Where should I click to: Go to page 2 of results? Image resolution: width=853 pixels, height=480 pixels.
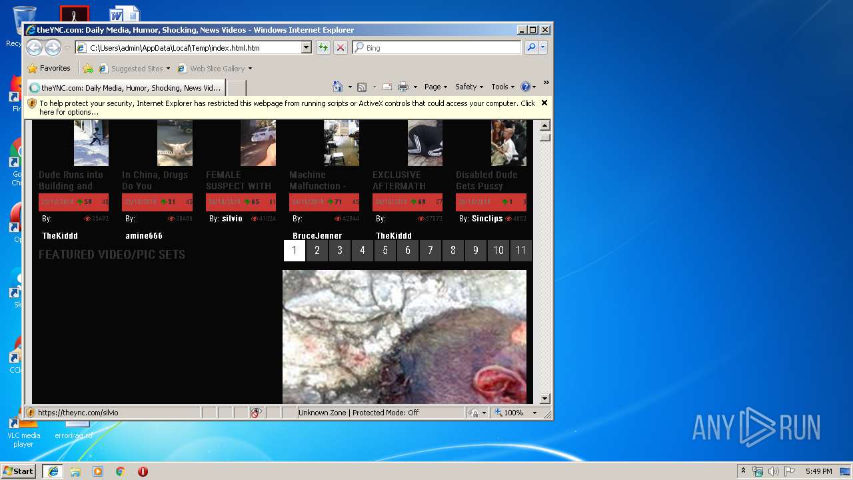317,251
